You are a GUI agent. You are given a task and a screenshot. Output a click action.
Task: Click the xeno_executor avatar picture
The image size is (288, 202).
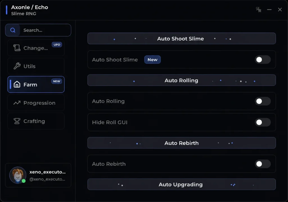pos(18,175)
